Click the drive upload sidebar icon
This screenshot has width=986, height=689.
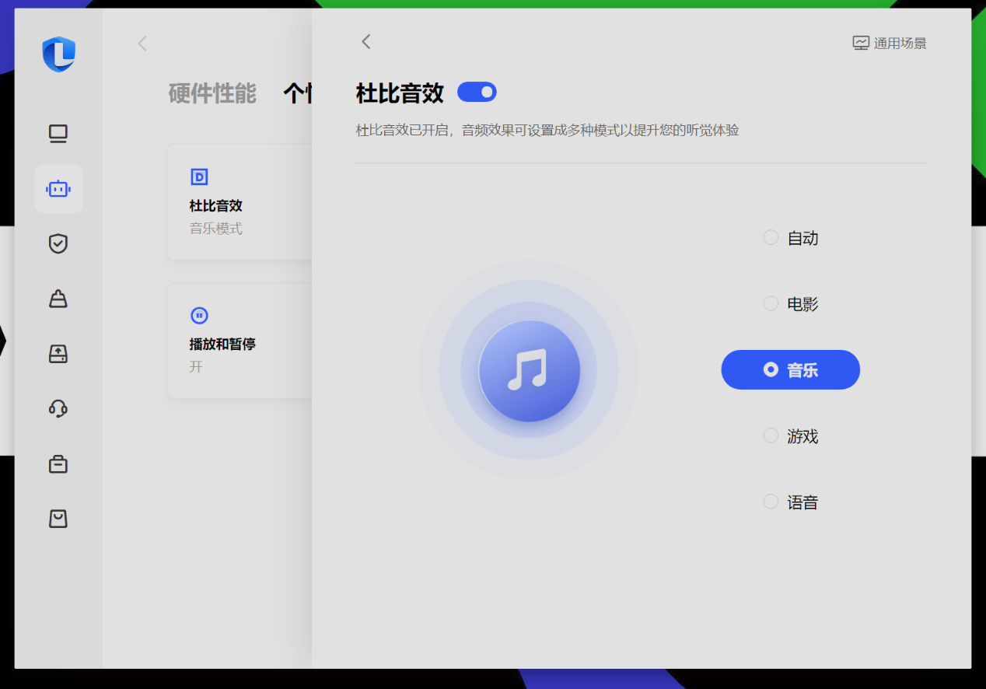tap(58, 354)
